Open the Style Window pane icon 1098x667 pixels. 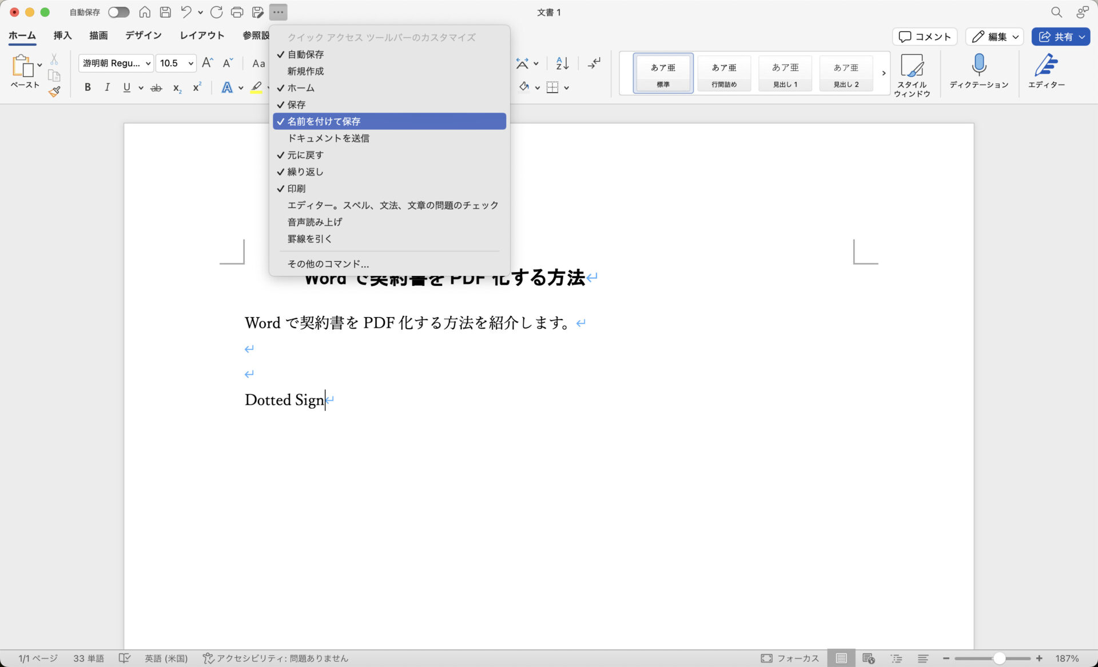[x=912, y=65]
